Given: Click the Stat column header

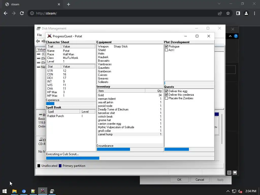Looking at the screenshot, I should coord(54,67).
